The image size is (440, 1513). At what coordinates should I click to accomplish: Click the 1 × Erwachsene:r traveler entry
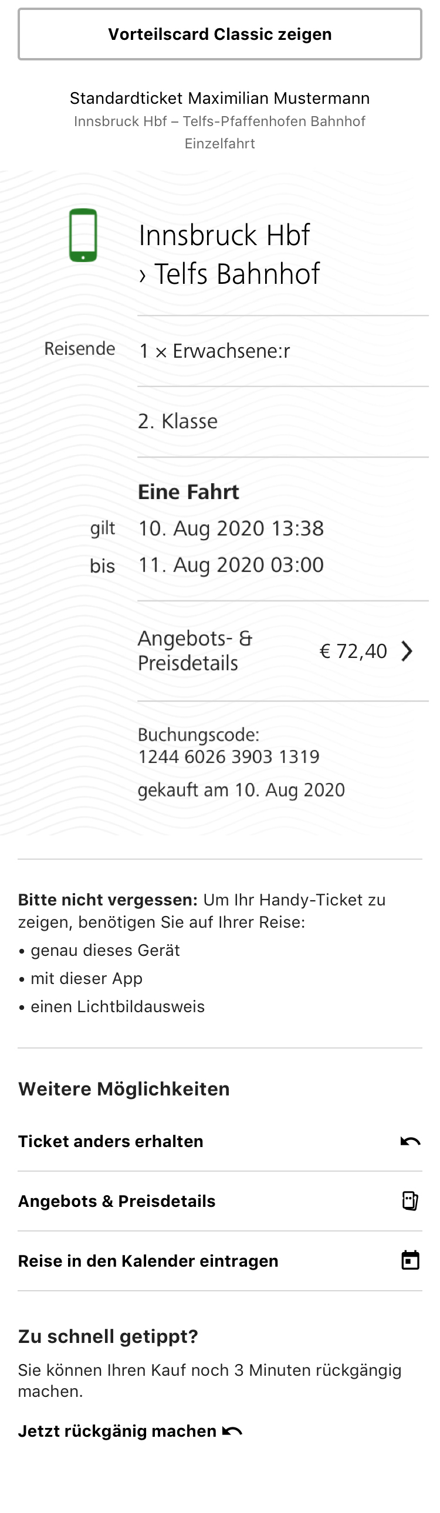(x=214, y=351)
